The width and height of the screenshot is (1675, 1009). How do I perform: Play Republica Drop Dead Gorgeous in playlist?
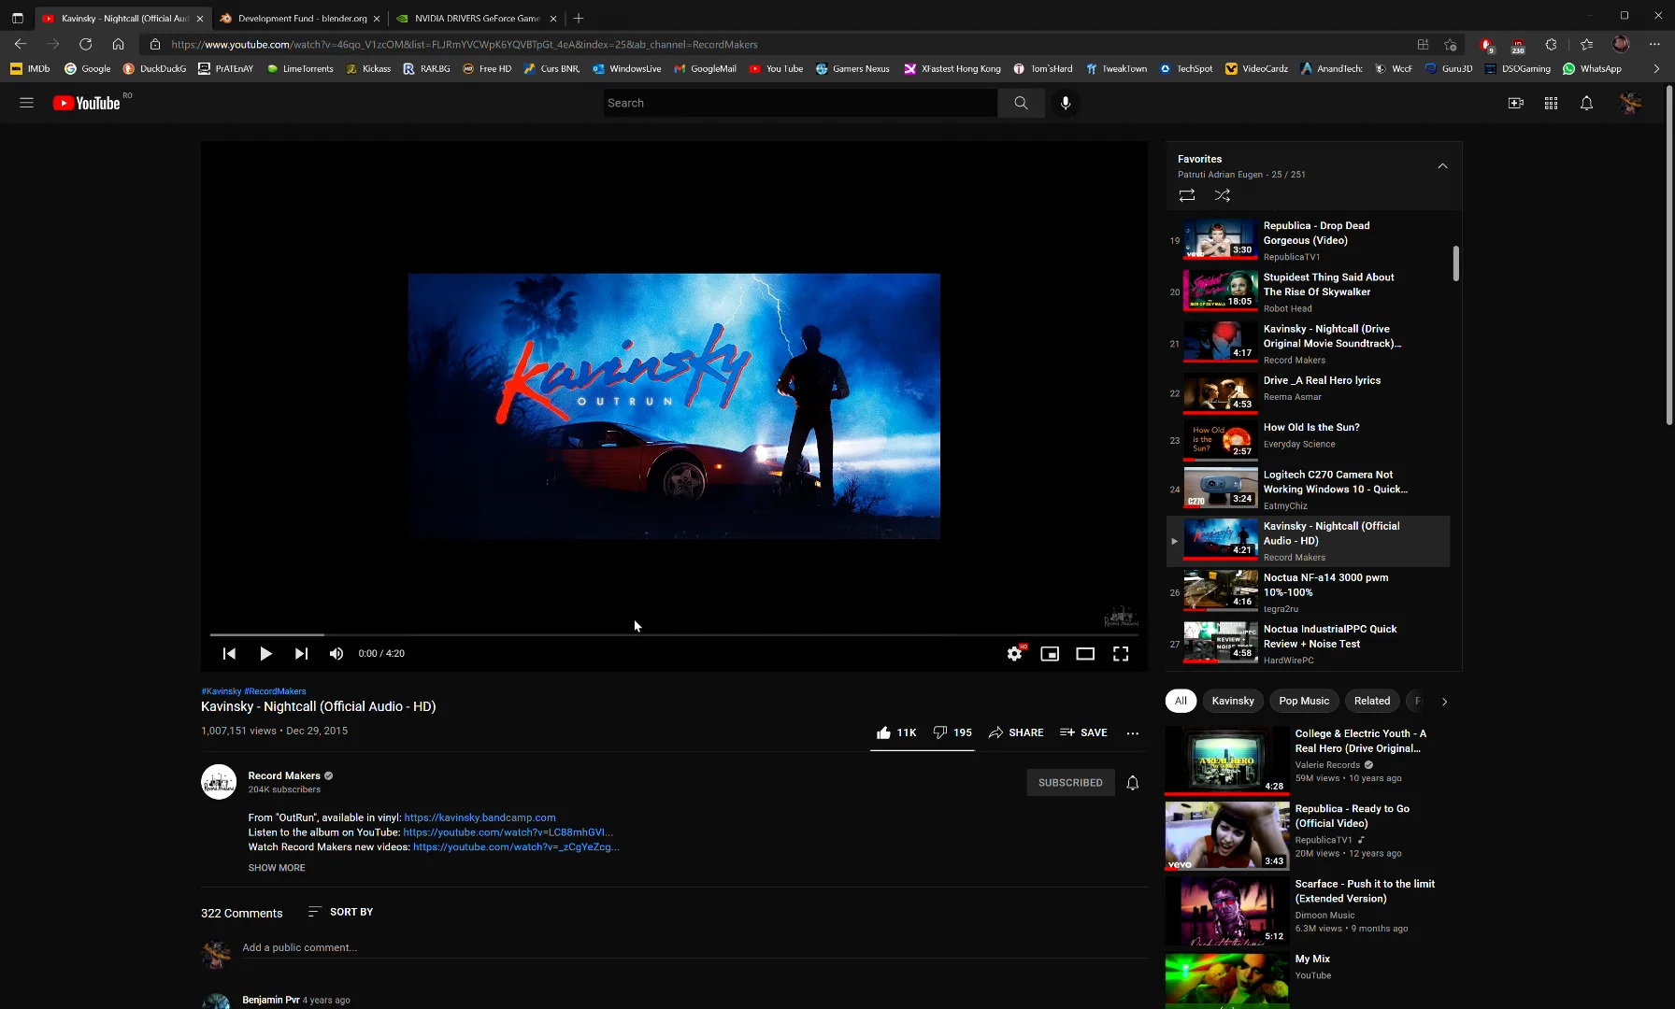tap(1309, 240)
